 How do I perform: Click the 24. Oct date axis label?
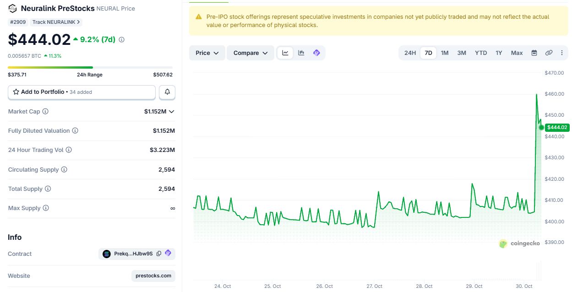[x=223, y=287]
